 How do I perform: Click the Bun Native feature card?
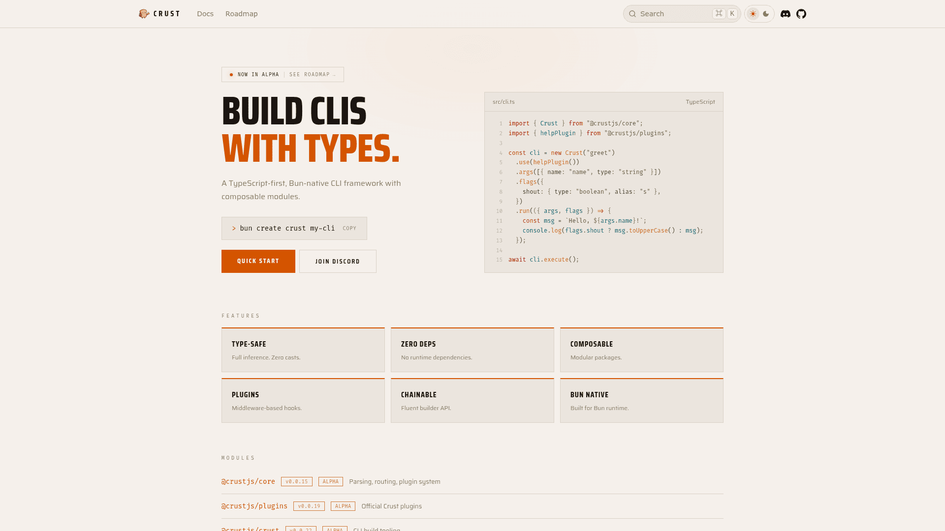[641, 401]
